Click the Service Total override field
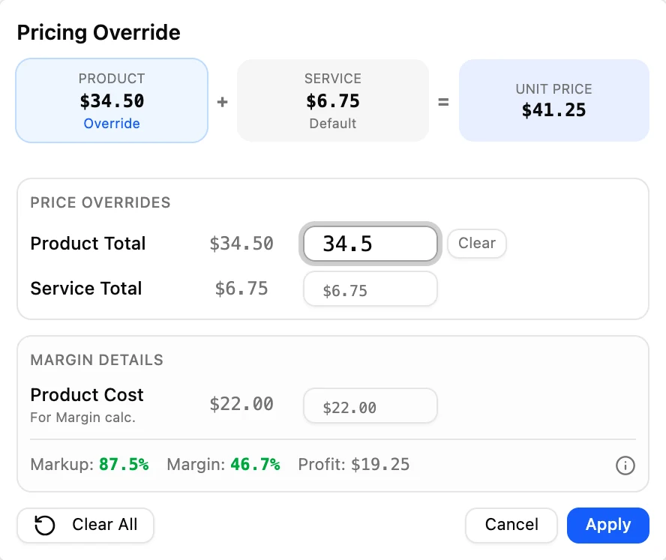 [370, 289]
